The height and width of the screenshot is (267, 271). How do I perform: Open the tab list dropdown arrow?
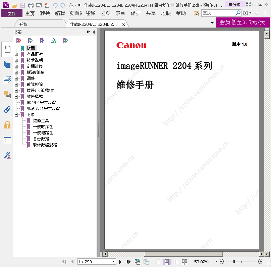tap(212, 23)
